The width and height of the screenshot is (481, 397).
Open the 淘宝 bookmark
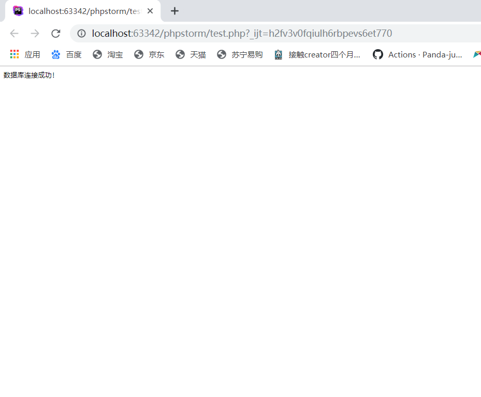108,54
